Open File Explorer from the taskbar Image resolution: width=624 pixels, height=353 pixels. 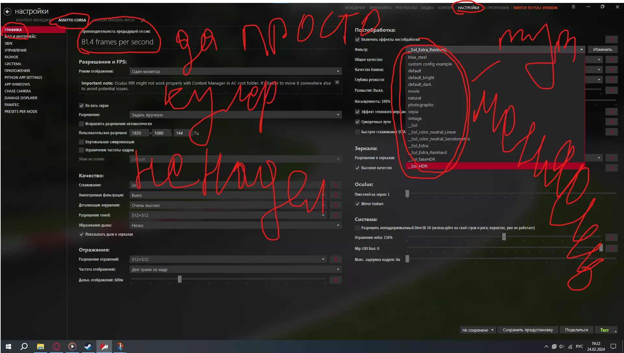point(40,347)
